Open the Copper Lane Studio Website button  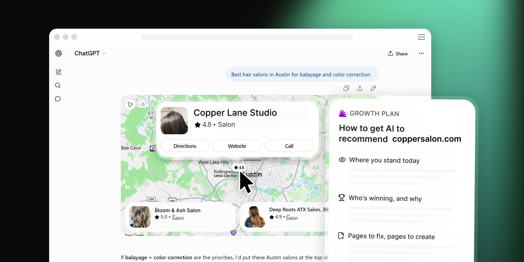point(237,146)
